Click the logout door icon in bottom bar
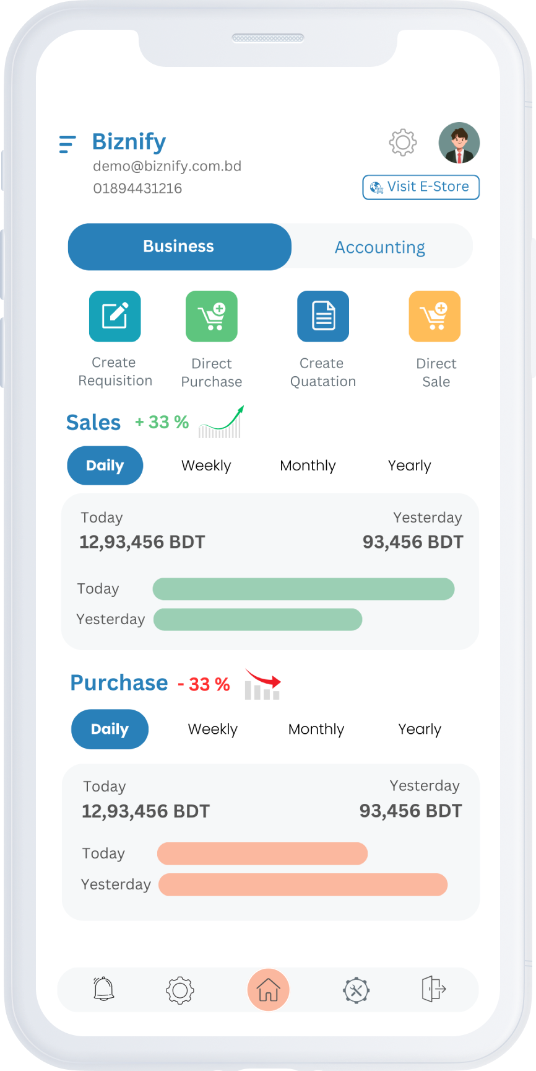The image size is (536, 1071). [434, 989]
